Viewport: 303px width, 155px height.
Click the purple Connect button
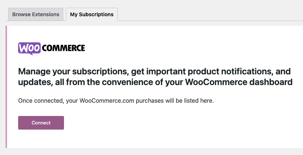[41, 123]
